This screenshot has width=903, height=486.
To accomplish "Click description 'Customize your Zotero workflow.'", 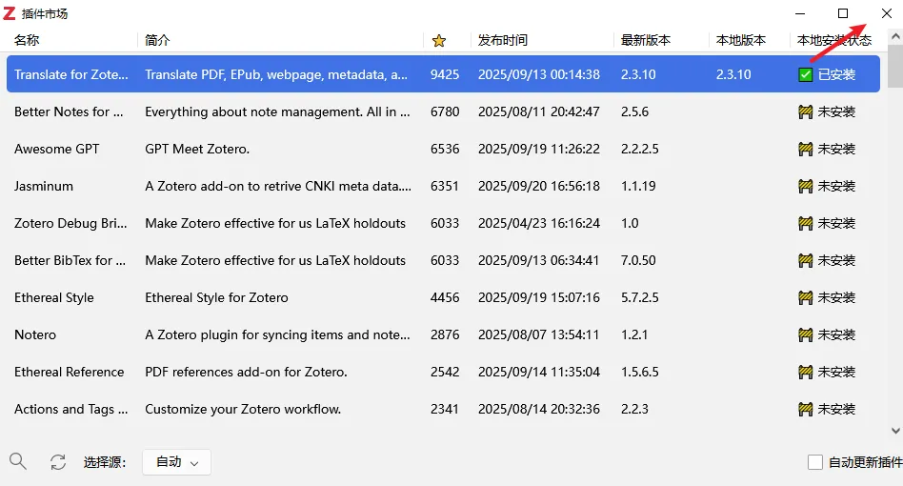I will point(243,409).
